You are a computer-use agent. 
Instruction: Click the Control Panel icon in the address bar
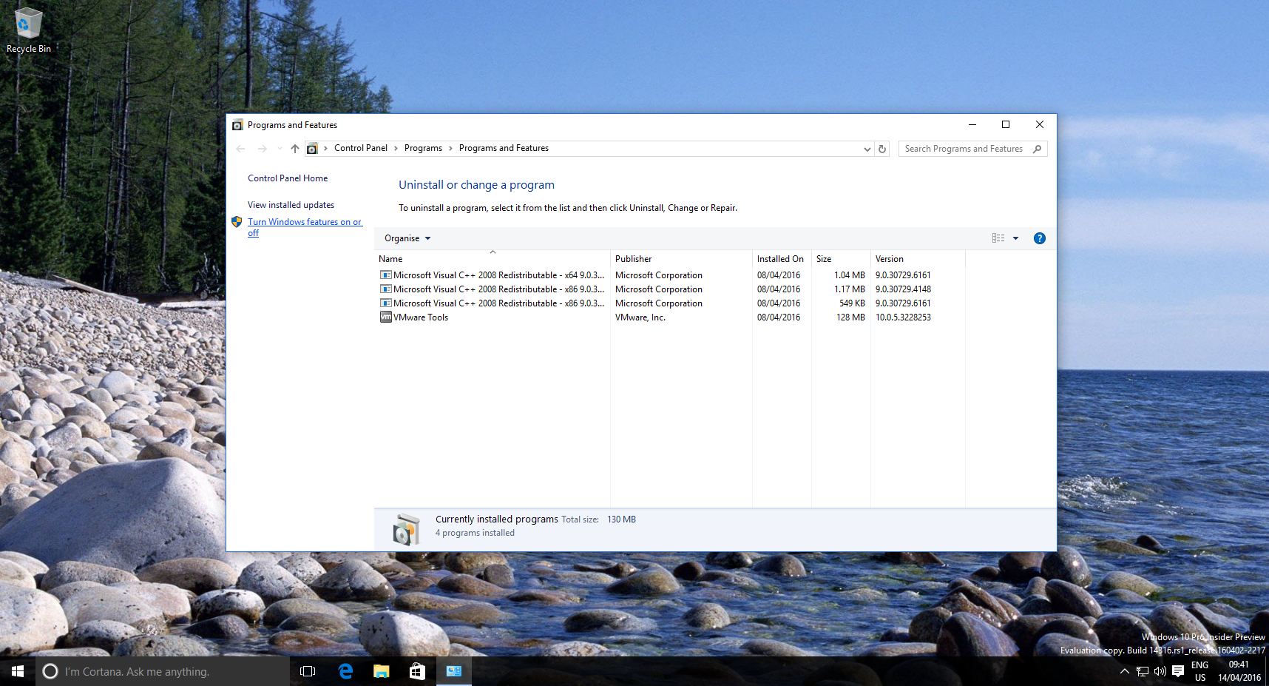click(x=312, y=149)
